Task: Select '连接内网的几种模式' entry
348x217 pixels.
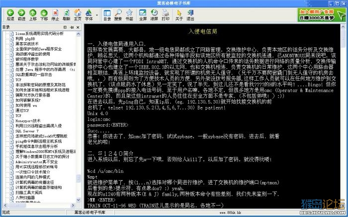Action: [33, 177]
